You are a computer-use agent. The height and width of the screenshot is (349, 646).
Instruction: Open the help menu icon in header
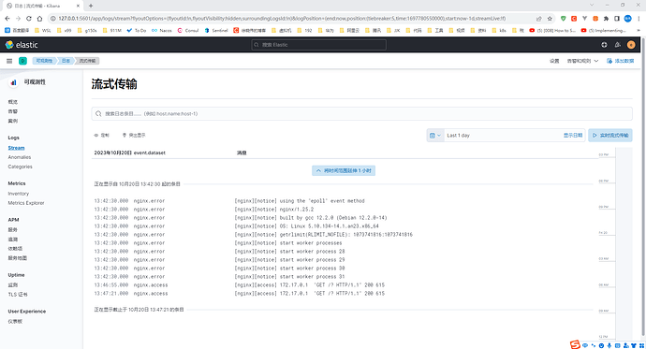(604, 45)
